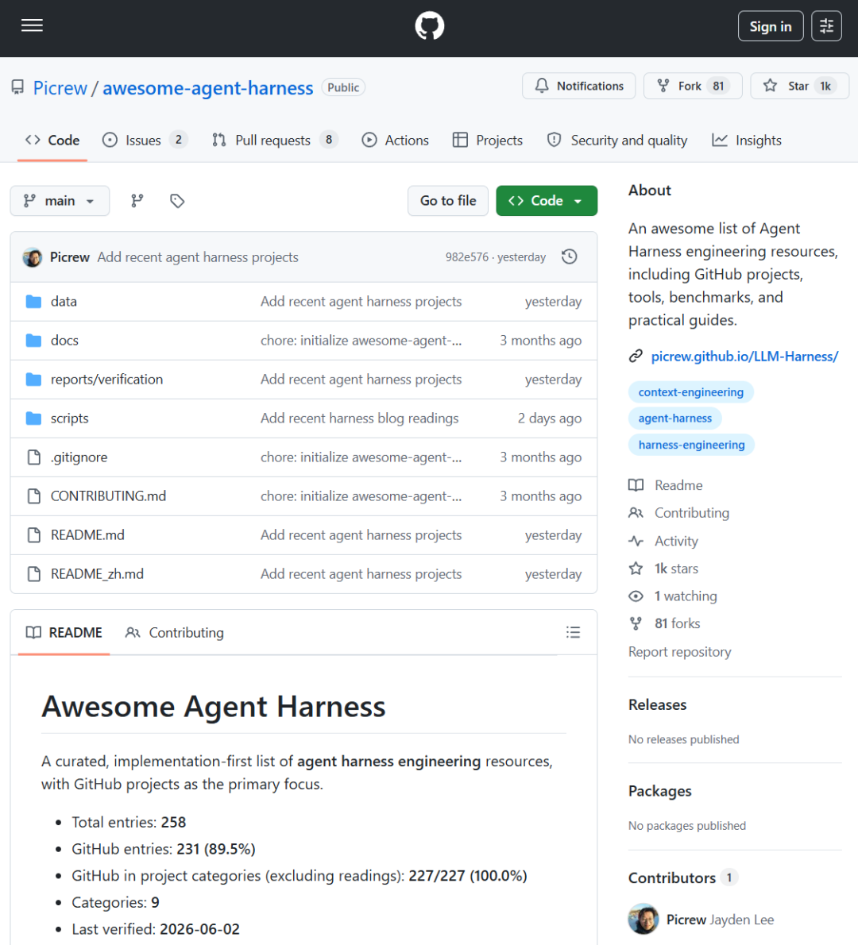Open the tags icon
The width and height of the screenshot is (858, 945).
tap(176, 201)
